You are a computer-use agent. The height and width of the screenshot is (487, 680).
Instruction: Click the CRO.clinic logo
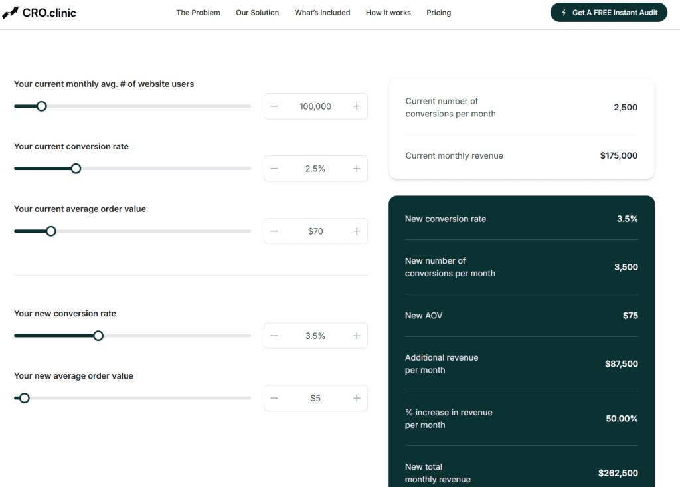[39, 12]
